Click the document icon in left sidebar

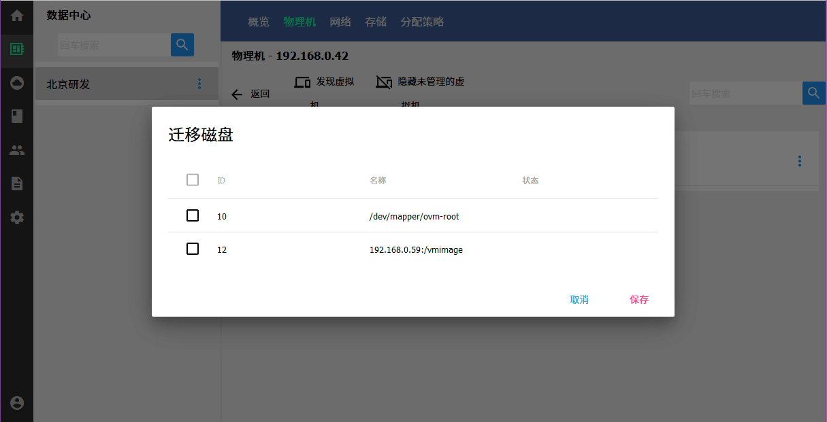pos(17,183)
